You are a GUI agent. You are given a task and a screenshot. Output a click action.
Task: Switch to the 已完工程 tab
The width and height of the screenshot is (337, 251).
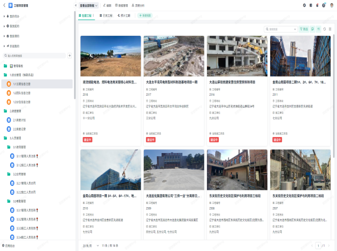coord(106,16)
